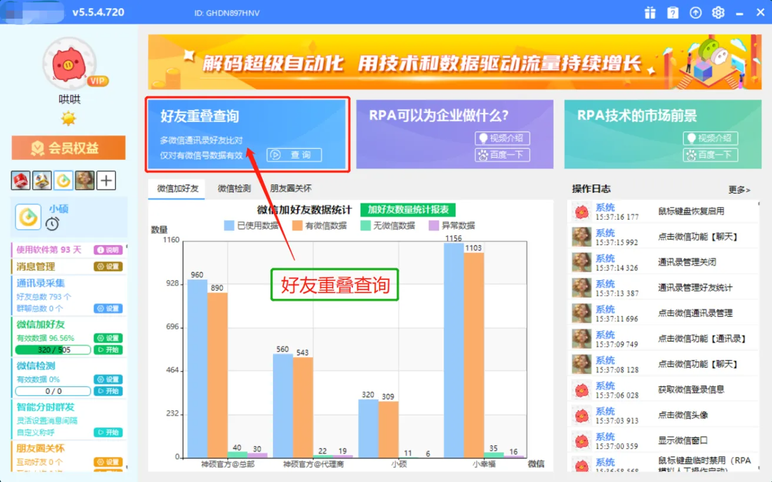Click the 好友重叠查询 card title
The width and height of the screenshot is (772, 482).
coord(199,116)
